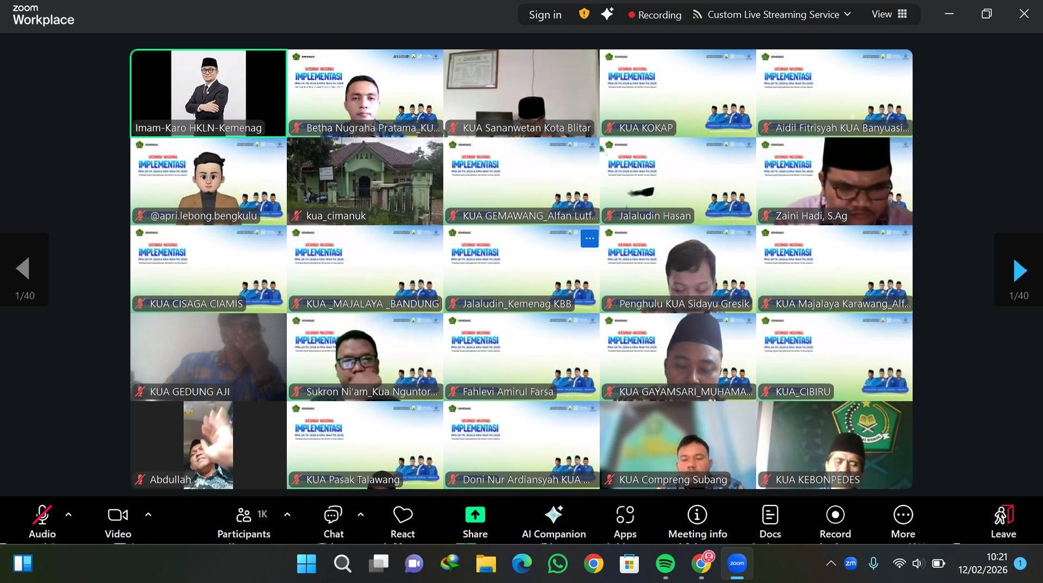Click Sign in at top bar
This screenshot has width=1043, height=583.
point(545,14)
